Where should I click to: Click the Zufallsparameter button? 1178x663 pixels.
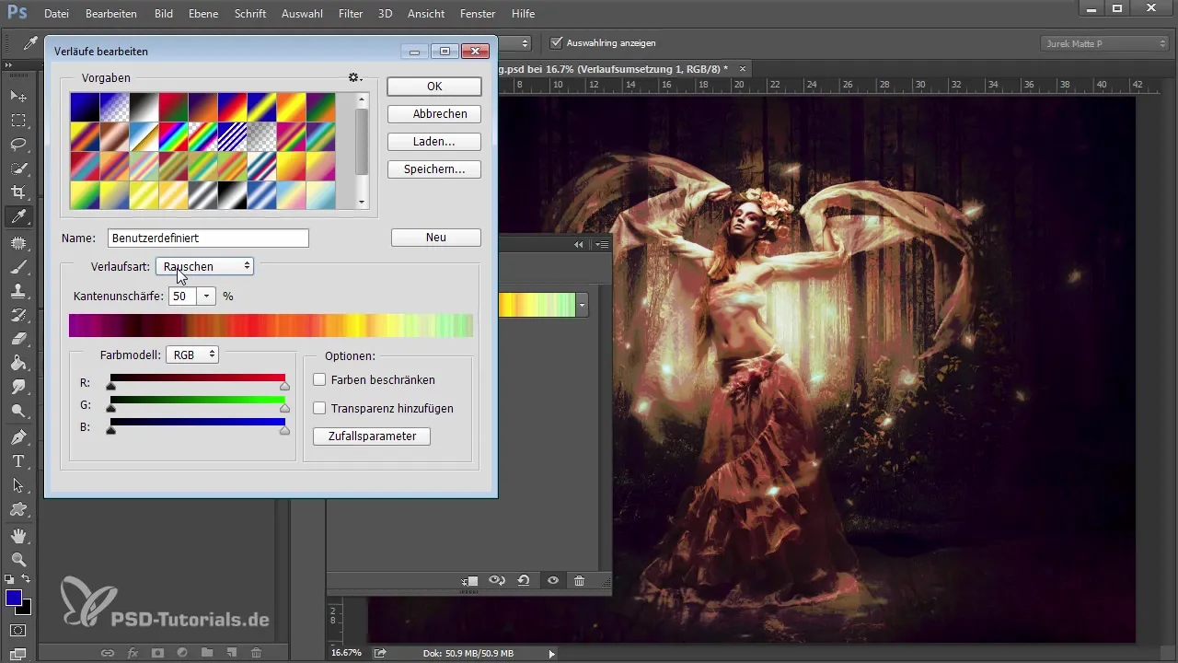372,436
